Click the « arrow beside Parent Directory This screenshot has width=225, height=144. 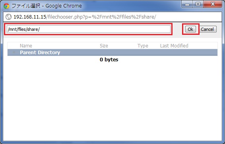(14, 52)
